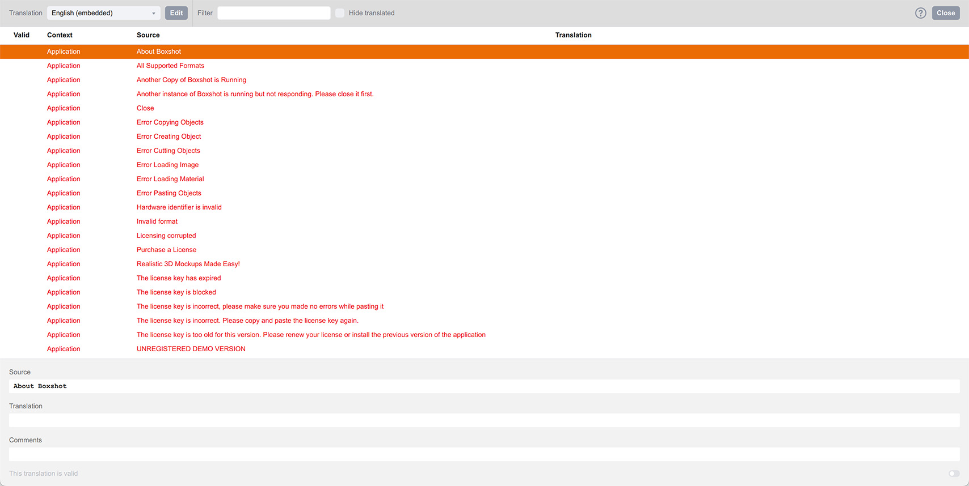Screen dimensions: 969x486
Task: Select the 'UNREGISTERED DEMO VERSION' row
Action: tap(191, 349)
